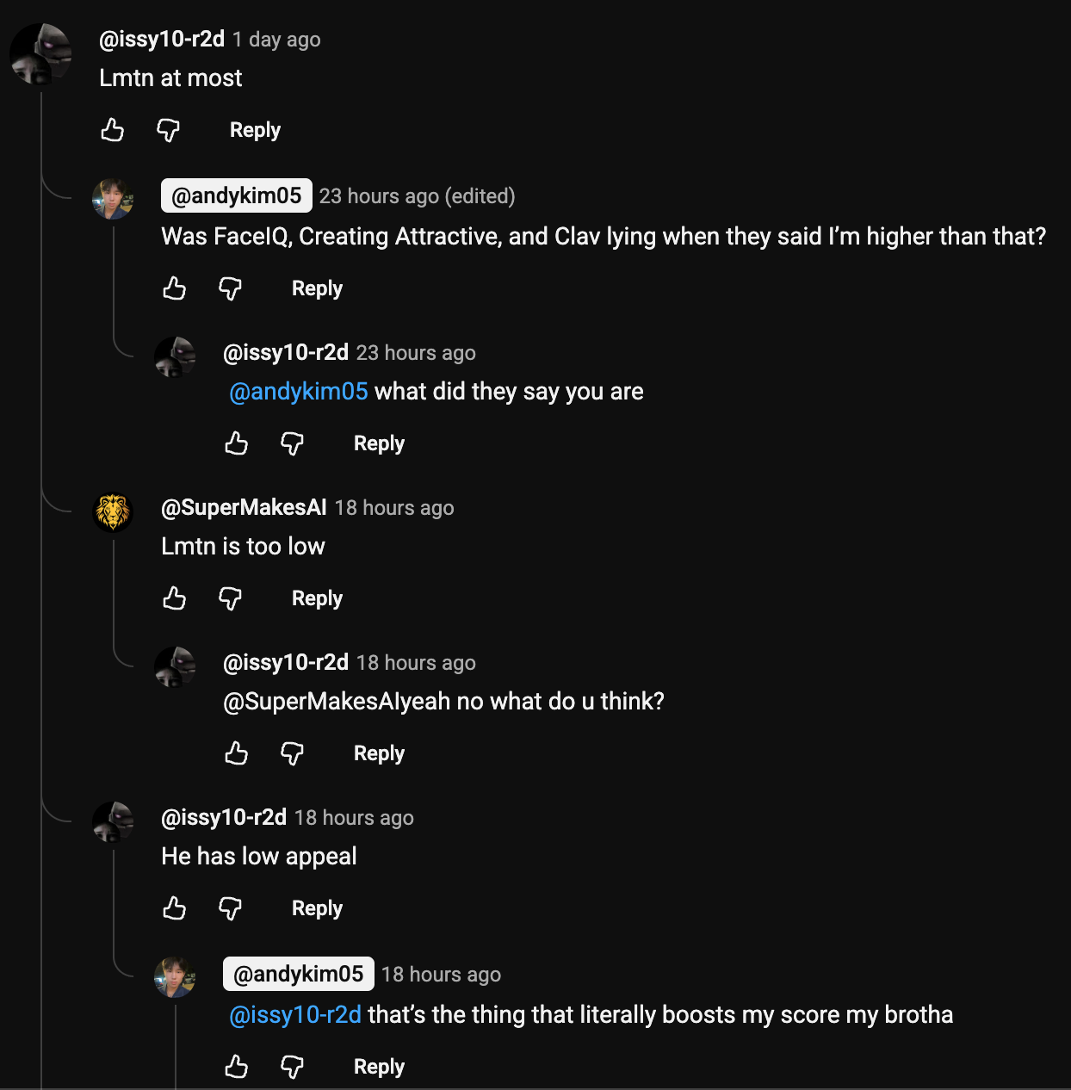The height and width of the screenshot is (1090, 1071).
Task: Reply to SuperMakesAI's "Lmtn is too low"
Action: [317, 598]
